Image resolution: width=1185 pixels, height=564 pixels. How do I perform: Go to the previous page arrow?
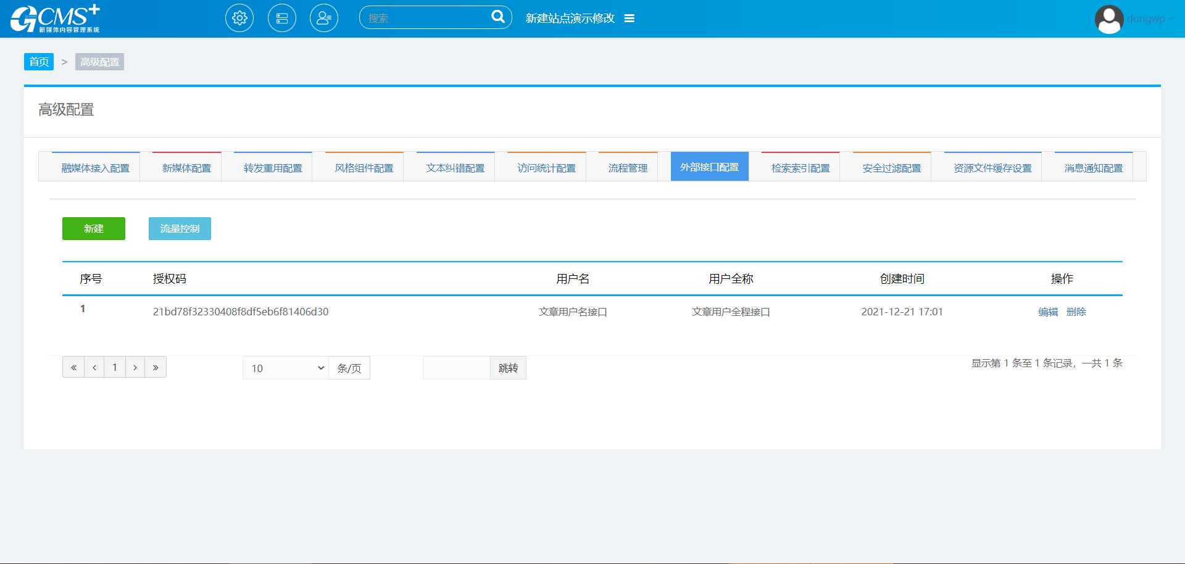pyautogui.click(x=94, y=367)
